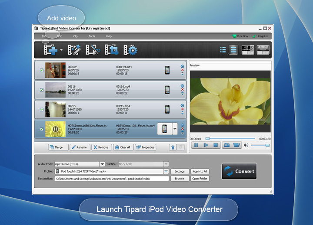Screen dimensions: 313x225
Task: Open settings gear for 00215 row
Action: click(x=182, y=105)
